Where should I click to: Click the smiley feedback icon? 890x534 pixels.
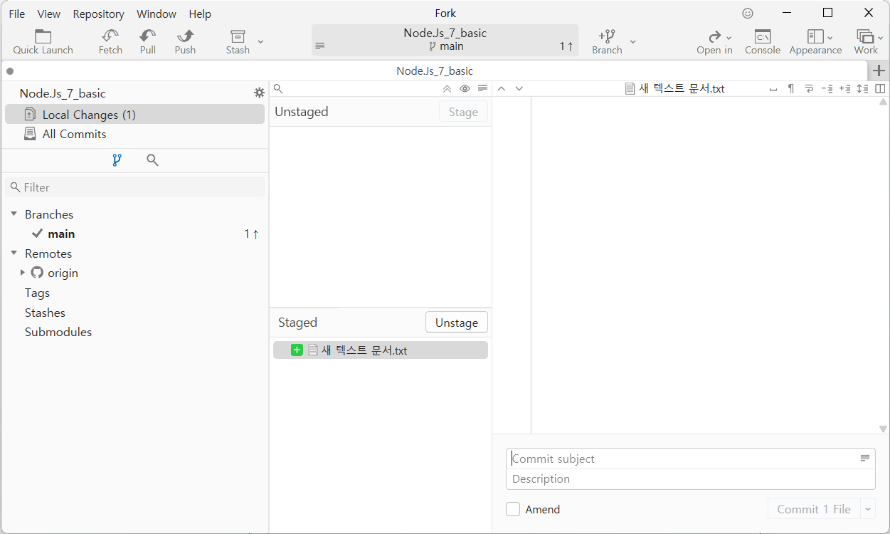pos(748,13)
